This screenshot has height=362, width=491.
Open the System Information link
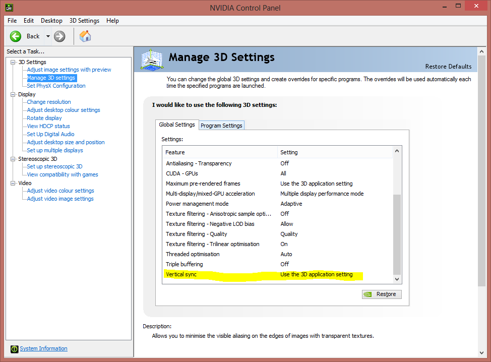(43, 348)
